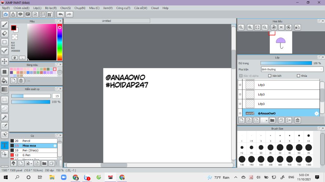Viewport: 325px width, 182px height.
Task: Open the Chỉnh sửa(E) menu
Action: [x=21, y=8]
